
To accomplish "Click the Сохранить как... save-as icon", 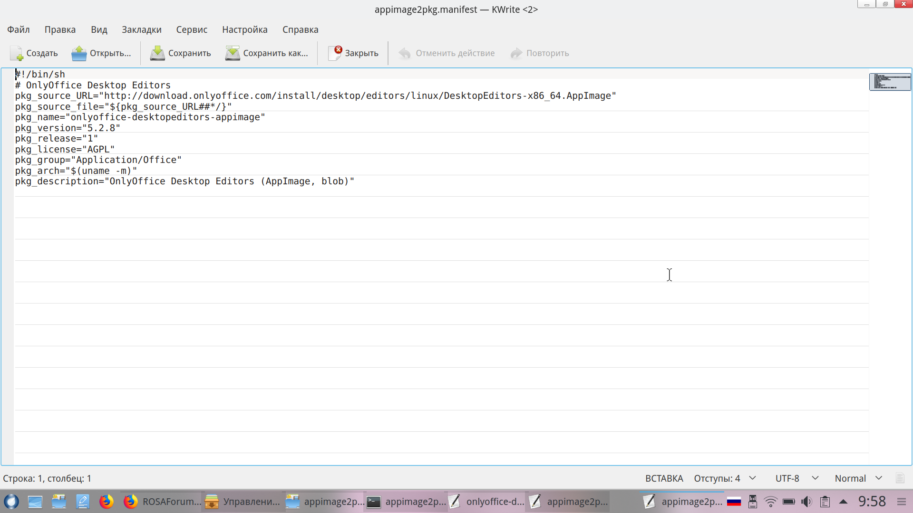I will (x=233, y=53).
